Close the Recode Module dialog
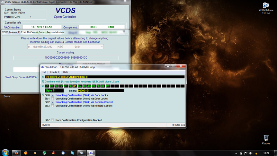 tap(124, 31)
